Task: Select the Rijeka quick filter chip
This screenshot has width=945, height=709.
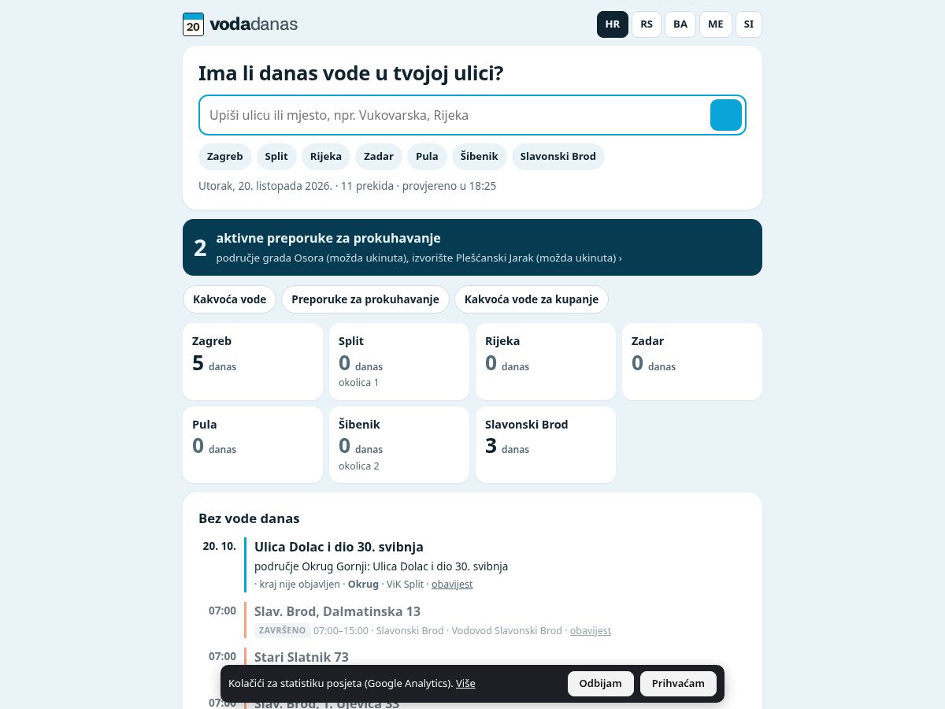Action: tap(326, 156)
